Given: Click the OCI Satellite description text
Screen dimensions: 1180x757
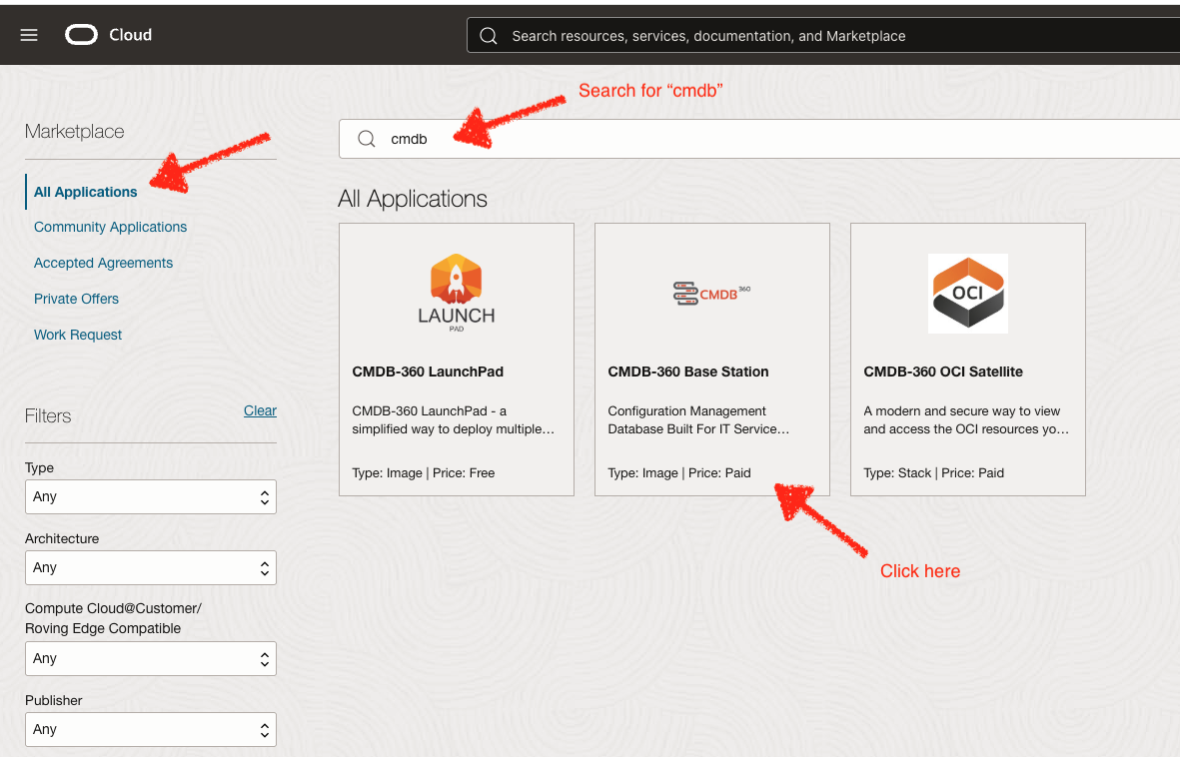Looking at the screenshot, I should 966,419.
